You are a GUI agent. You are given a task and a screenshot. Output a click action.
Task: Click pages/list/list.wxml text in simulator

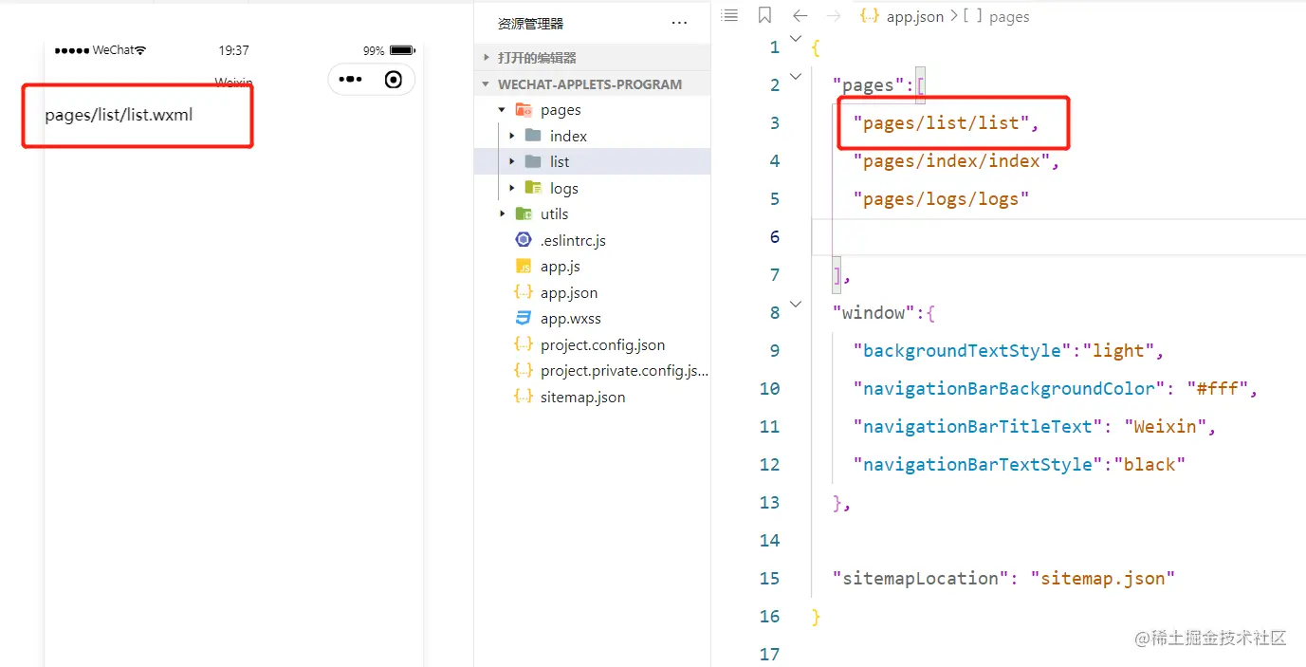click(119, 115)
